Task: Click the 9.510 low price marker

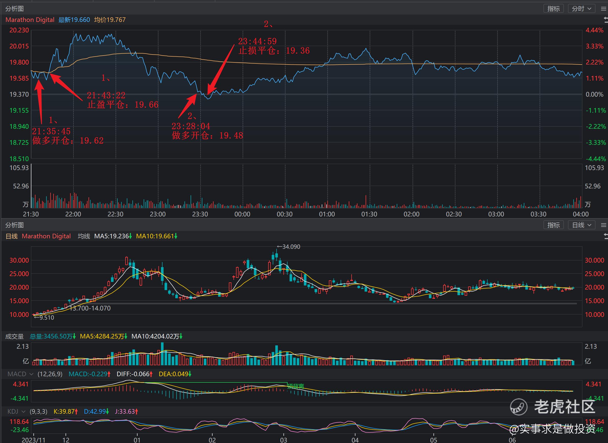Action: (x=44, y=318)
